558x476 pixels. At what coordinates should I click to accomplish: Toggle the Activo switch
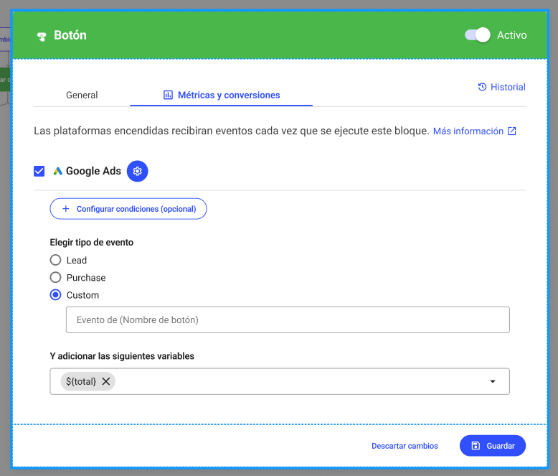pos(478,35)
